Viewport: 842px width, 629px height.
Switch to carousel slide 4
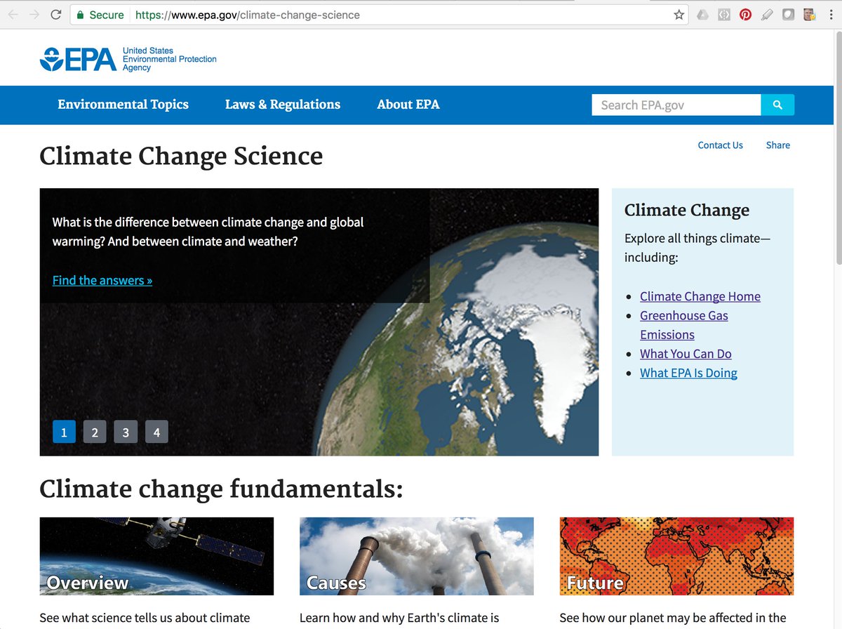pyautogui.click(x=156, y=432)
